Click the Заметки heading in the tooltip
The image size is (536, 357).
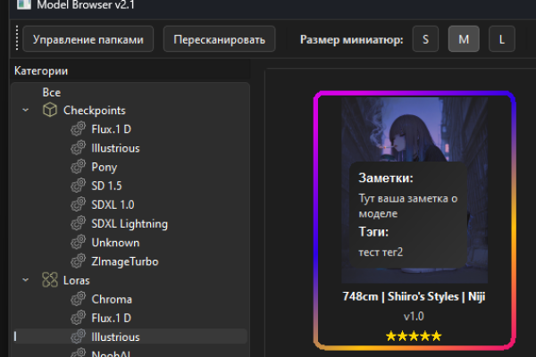click(x=386, y=178)
